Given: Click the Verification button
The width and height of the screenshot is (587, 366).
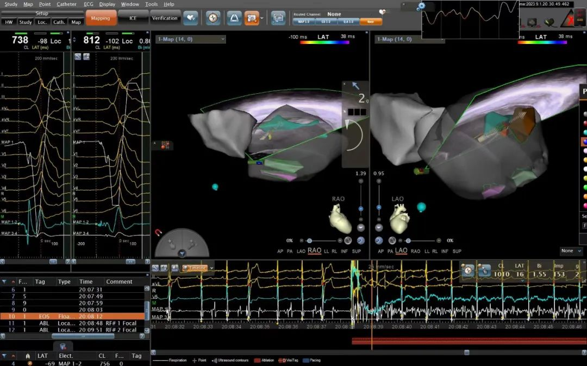Looking at the screenshot, I should [x=164, y=18].
